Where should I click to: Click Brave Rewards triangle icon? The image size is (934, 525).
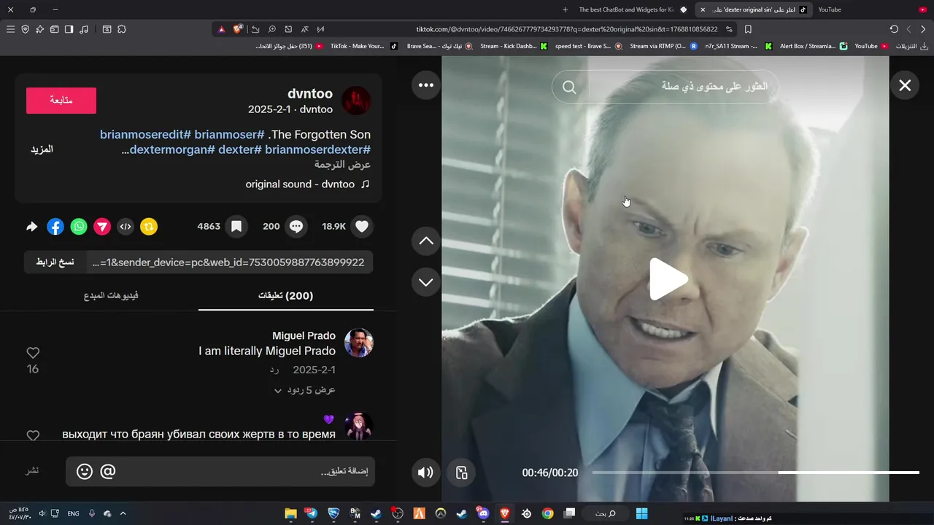222,29
